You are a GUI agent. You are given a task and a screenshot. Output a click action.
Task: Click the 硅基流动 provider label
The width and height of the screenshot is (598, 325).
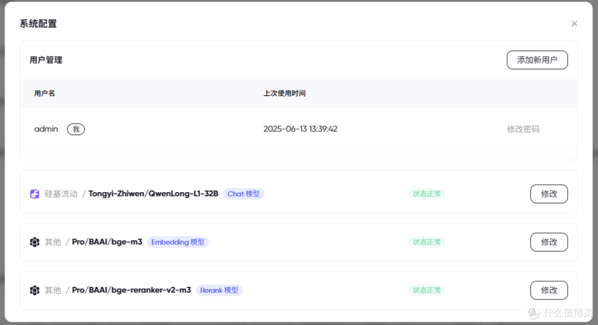(x=61, y=194)
